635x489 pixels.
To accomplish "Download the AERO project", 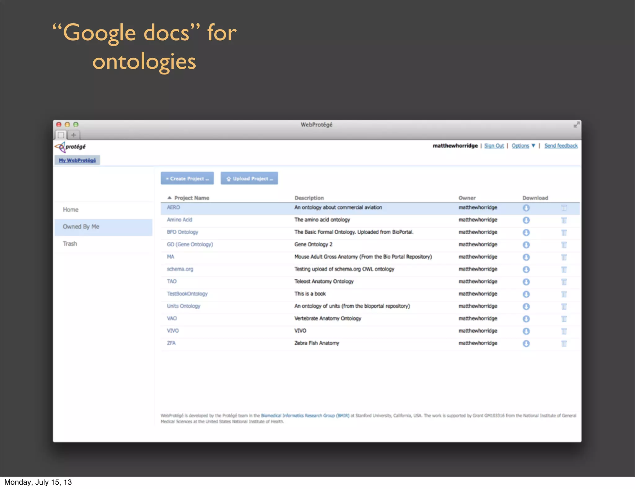I will 526,208.
